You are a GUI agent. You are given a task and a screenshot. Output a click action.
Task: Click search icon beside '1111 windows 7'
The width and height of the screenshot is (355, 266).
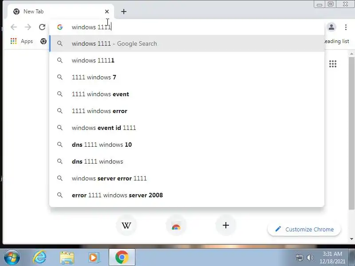[x=60, y=77]
